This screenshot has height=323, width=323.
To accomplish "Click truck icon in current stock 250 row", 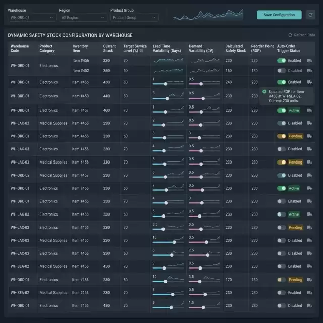I will point(309,201).
